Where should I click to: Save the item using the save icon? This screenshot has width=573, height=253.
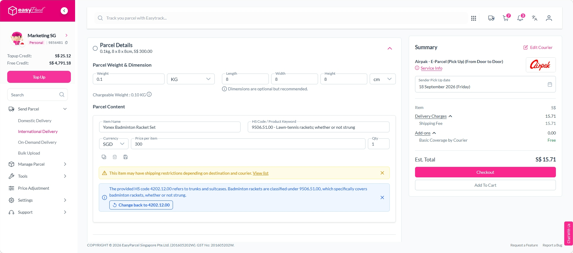[x=126, y=157]
